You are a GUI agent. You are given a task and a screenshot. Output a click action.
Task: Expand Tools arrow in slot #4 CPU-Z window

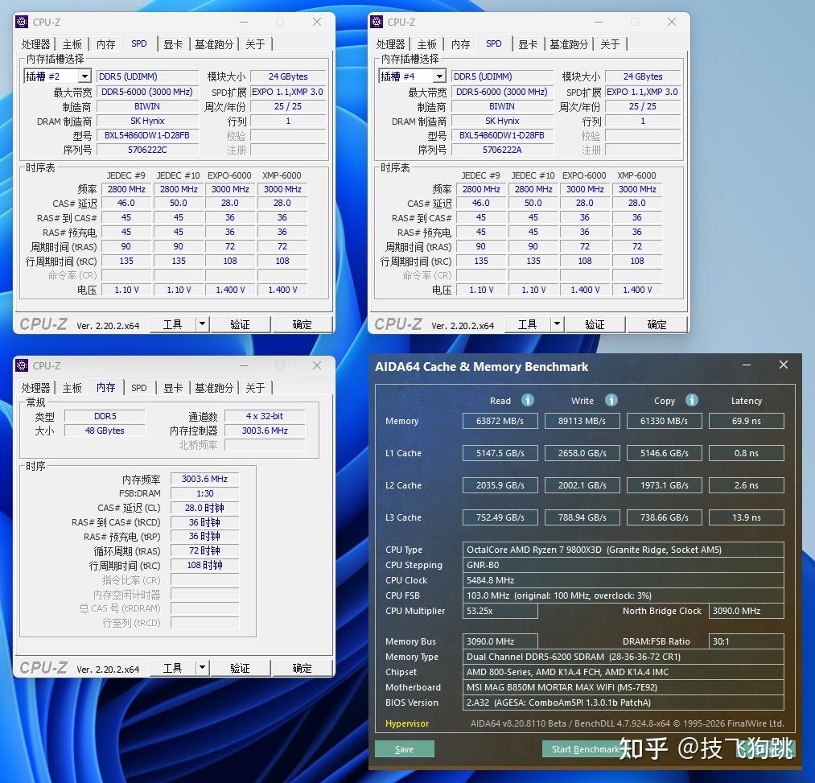[x=558, y=324]
